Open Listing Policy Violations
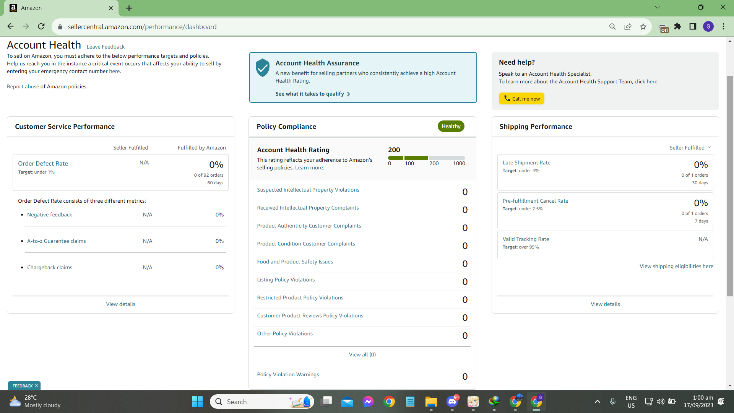This screenshot has height=413, width=734. point(286,280)
